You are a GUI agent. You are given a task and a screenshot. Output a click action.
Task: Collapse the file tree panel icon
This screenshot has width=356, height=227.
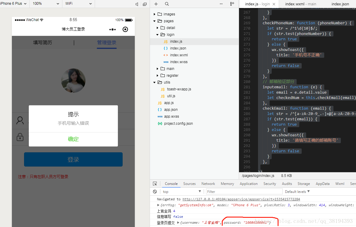click(232, 4)
